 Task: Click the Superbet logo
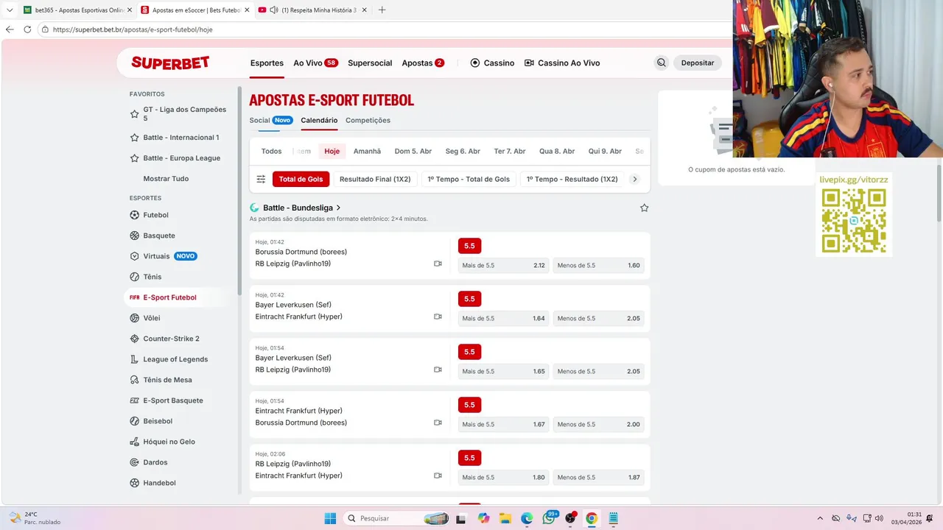click(x=170, y=63)
